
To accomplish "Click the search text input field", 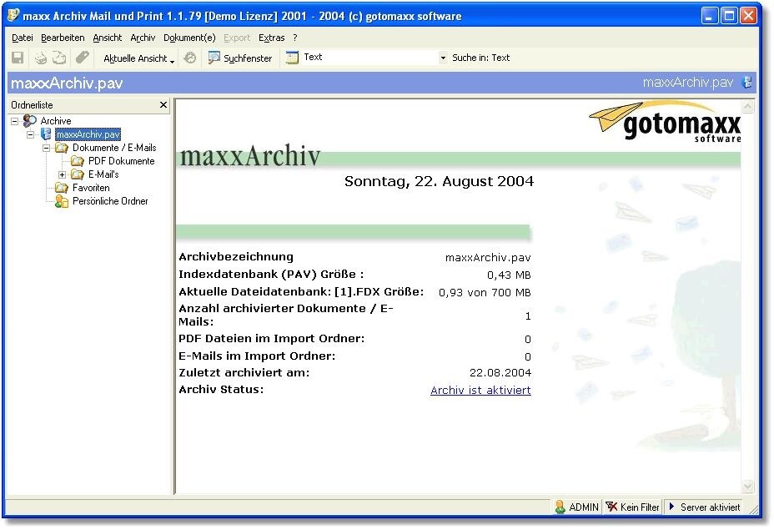I will pyautogui.click(x=369, y=58).
